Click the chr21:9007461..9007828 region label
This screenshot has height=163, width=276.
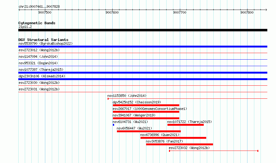click(x=39, y=7)
